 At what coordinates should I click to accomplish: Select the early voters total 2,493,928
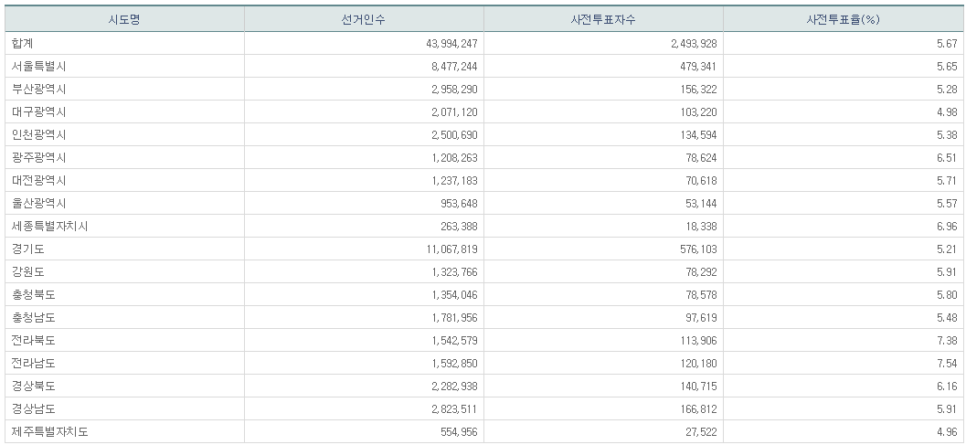(x=685, y=43)
